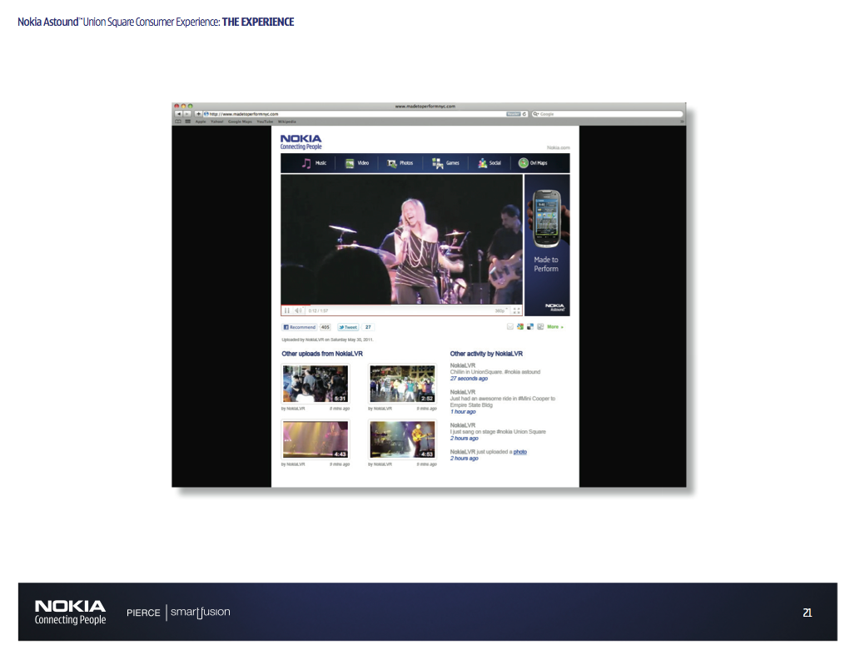This screenshot has width=855, height=660.
Task: Click the Tweet button
Action: (348, 327)
